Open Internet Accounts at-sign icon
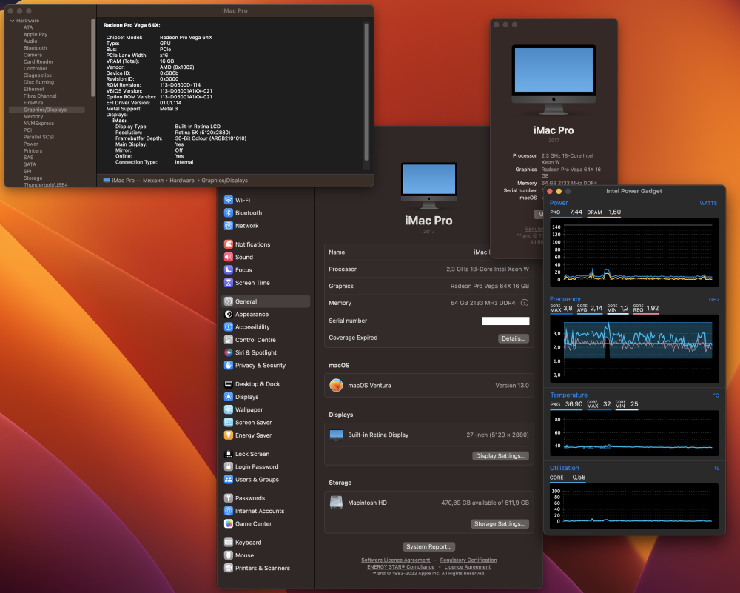 point(229,511)
